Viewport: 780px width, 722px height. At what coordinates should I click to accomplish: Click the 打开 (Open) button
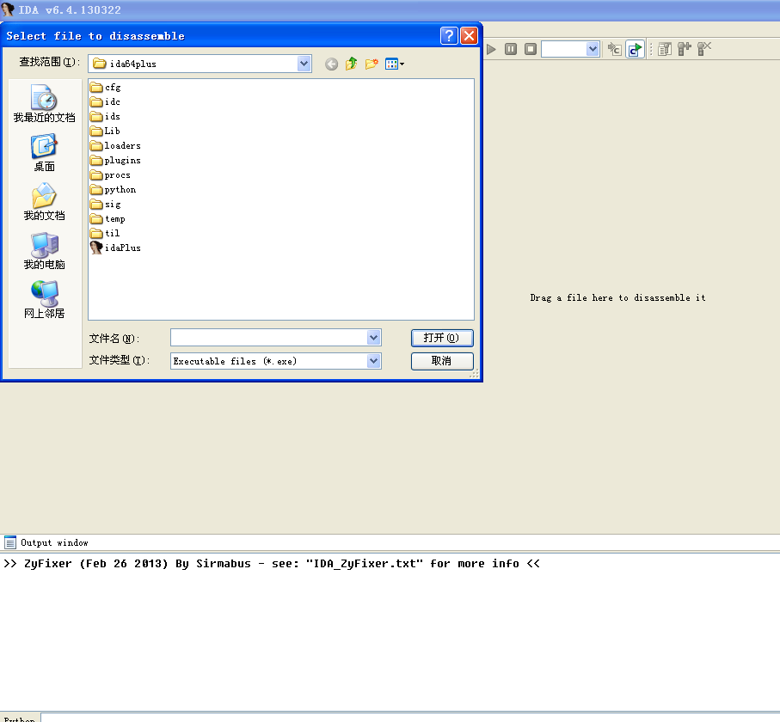pyautogui.click(x=442, y=338)
